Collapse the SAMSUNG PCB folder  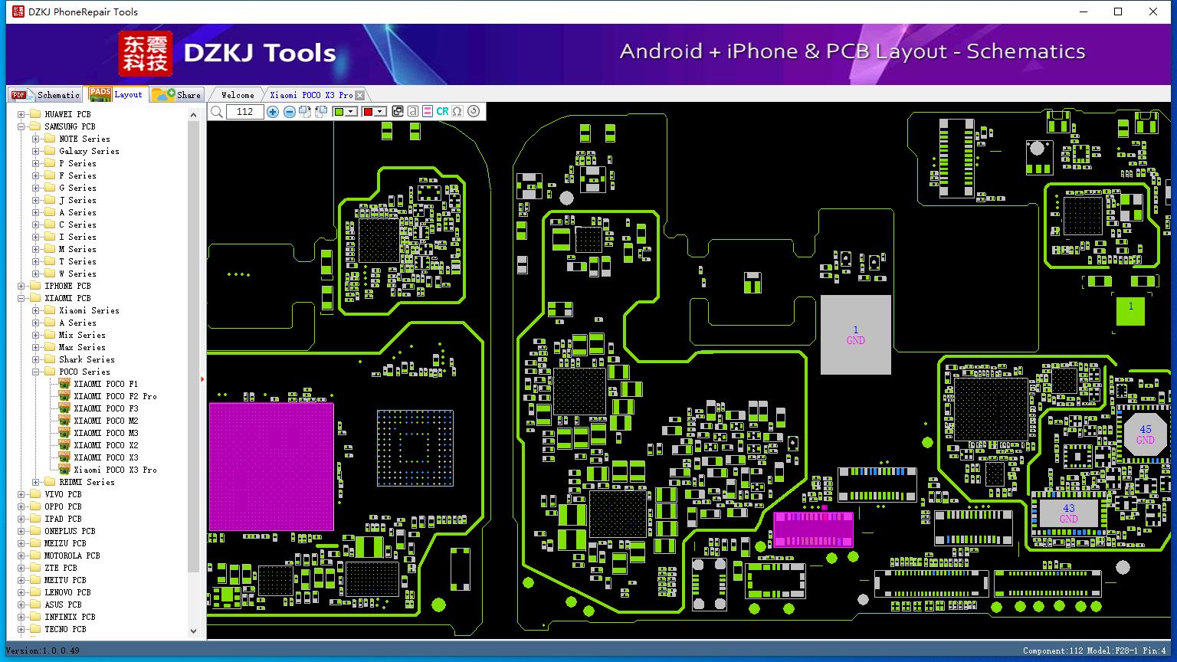pos(21,126)
